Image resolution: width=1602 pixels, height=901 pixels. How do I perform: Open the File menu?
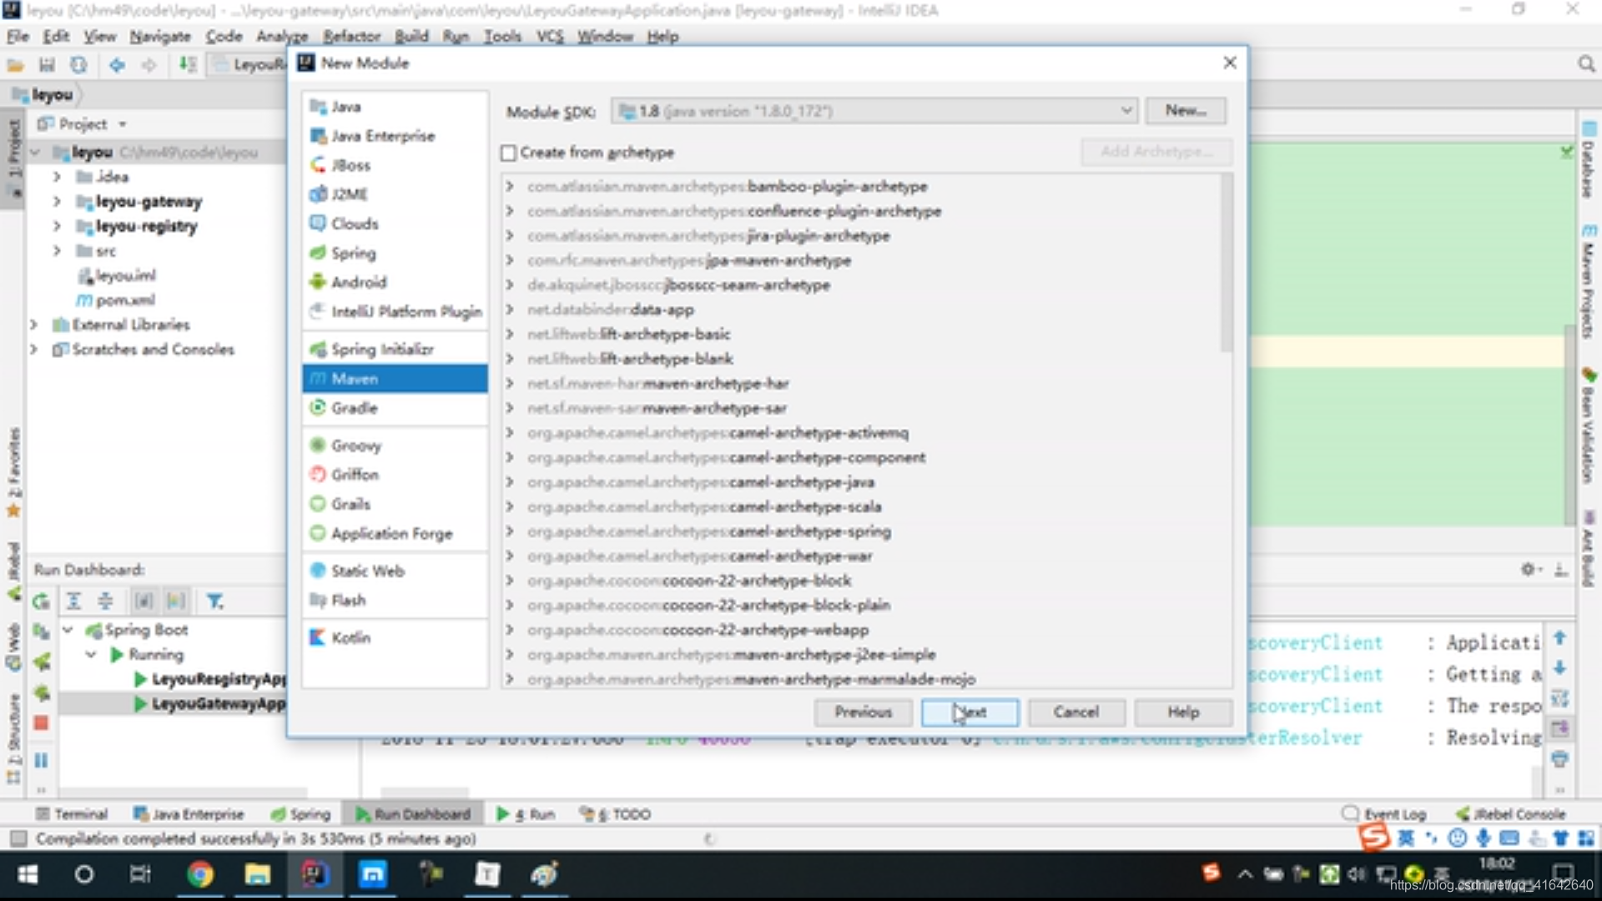(18, 36)
